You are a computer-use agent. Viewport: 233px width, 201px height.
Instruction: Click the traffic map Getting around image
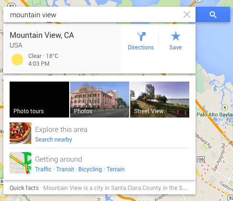(x=20, y=163)
